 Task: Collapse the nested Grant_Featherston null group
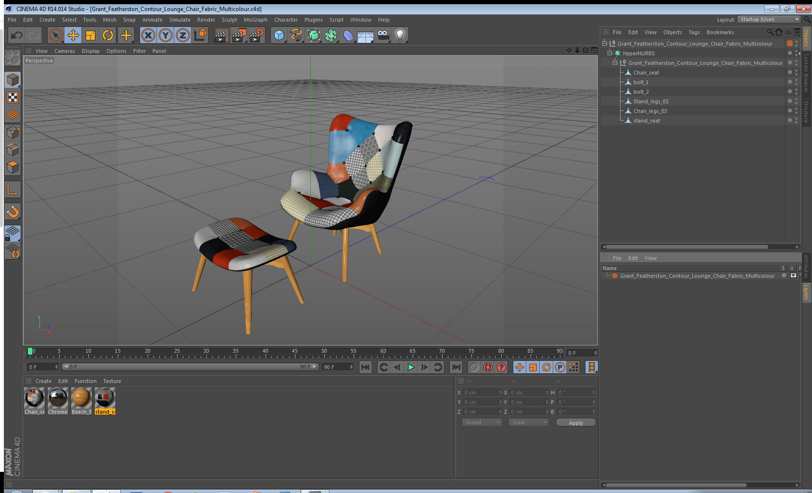(615, 63)
